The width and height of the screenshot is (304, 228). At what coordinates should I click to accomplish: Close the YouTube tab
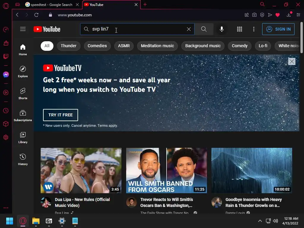pos(136,4)
